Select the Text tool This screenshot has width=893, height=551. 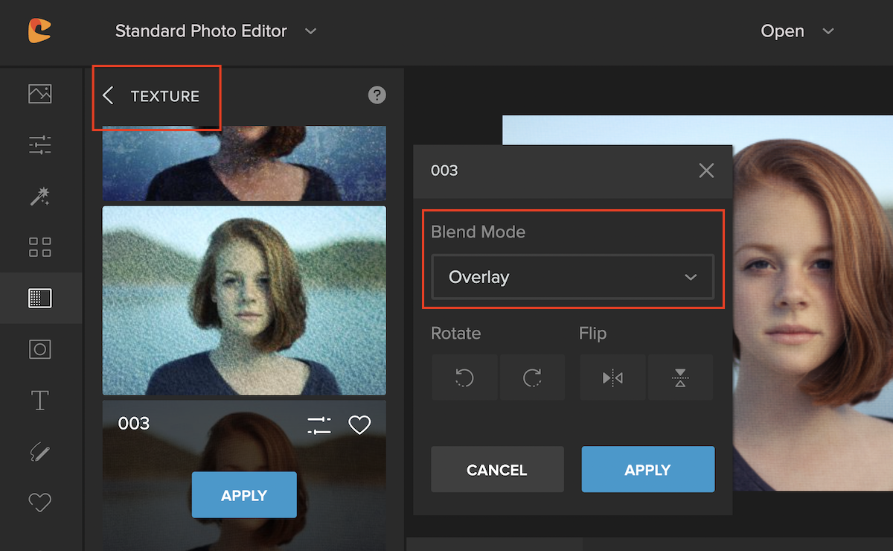39,401
